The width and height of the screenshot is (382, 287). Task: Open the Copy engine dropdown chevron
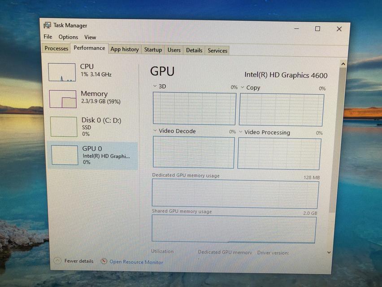pyautogui.click(x=243, y=87)
